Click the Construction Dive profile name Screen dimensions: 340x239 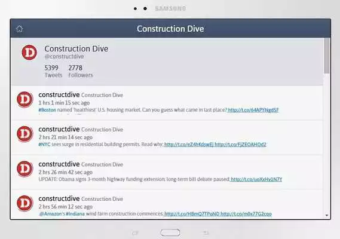[76, 48]
